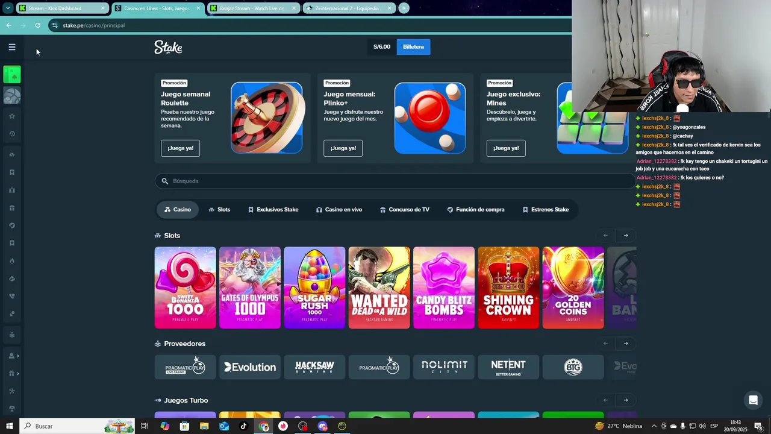Select Evolution provider logo

point(250,367)
